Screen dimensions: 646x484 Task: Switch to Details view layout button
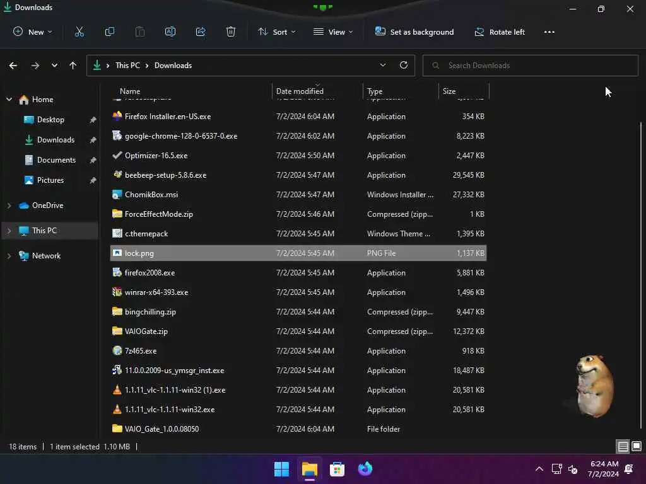[x=623, y=446]
